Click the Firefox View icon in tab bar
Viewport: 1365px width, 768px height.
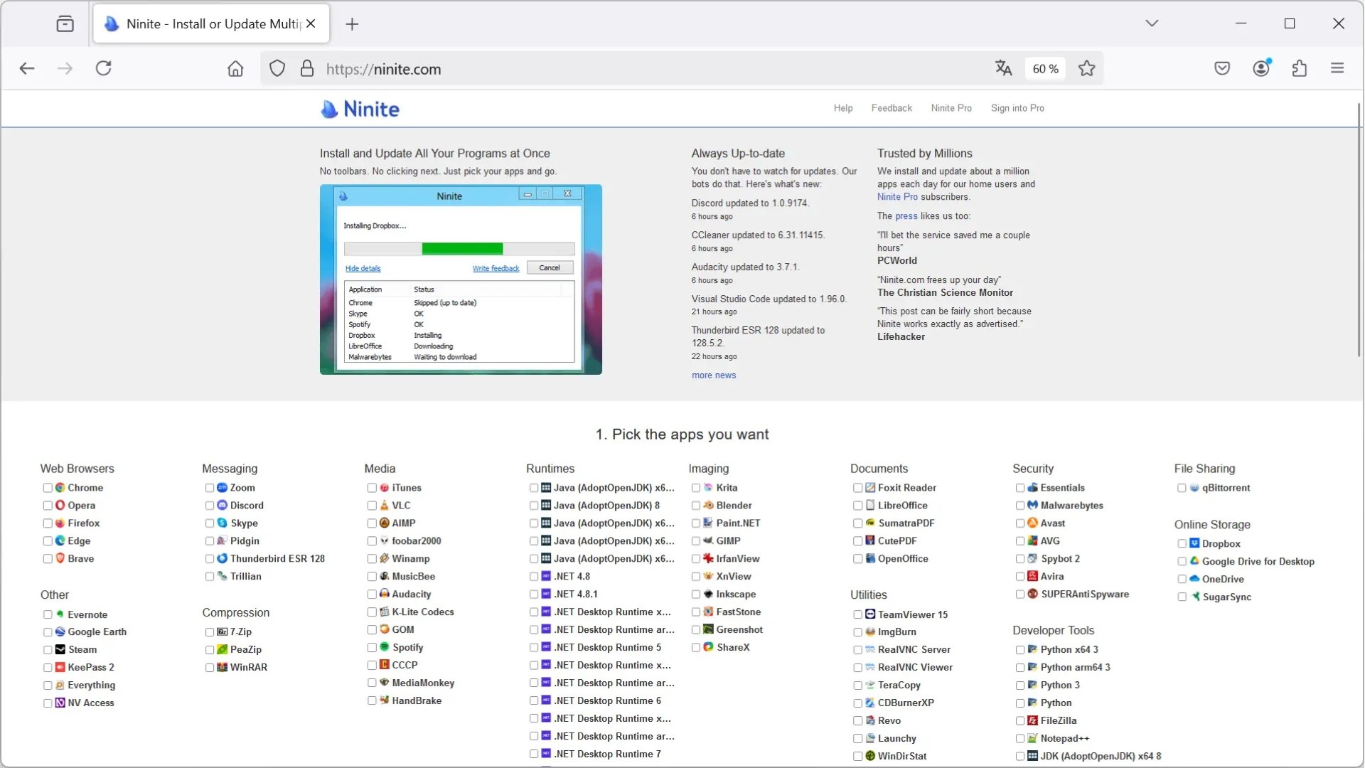pyautogui.click(x=65, y=23)
